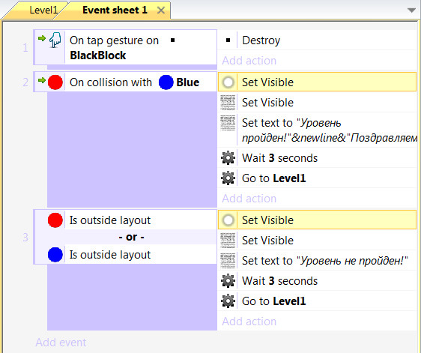The width and height of the screenshot is (421, 353).
Task: Click gear icon of Go to Level1 in event 2
Action: click(228, 178)
